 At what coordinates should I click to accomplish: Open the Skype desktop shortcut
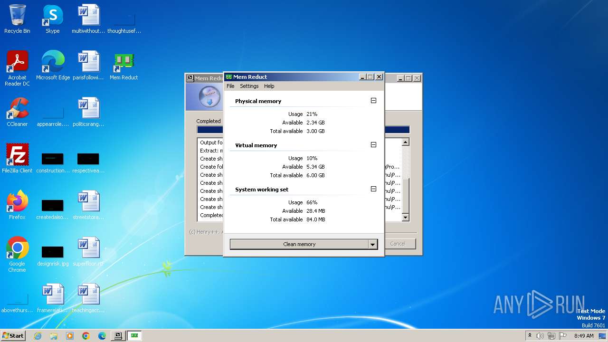52,19
